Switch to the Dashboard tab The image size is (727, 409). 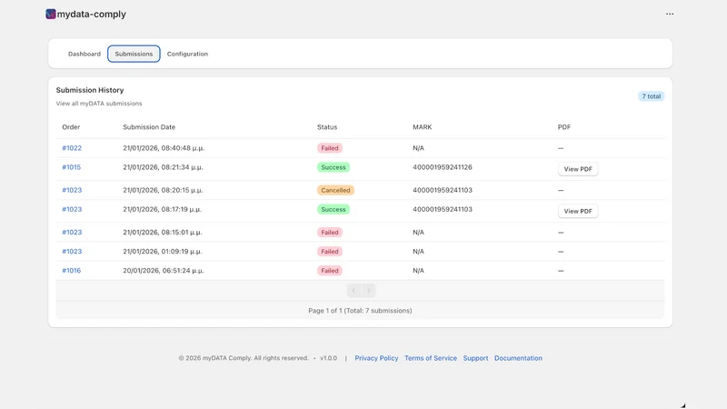(85, 54)
